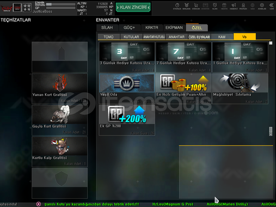Select the Mağlubiyet Sıfırlama item
The image size is (276, 207).
240,88
